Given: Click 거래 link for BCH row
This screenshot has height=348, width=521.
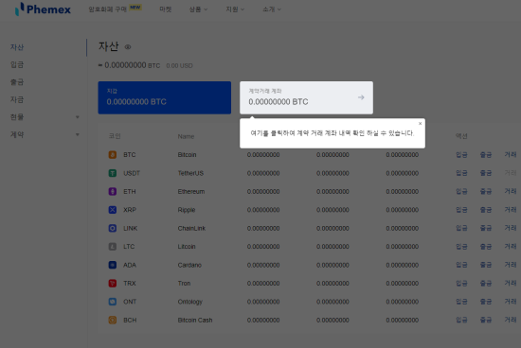Looking at the screenshot, I should 511,321.
